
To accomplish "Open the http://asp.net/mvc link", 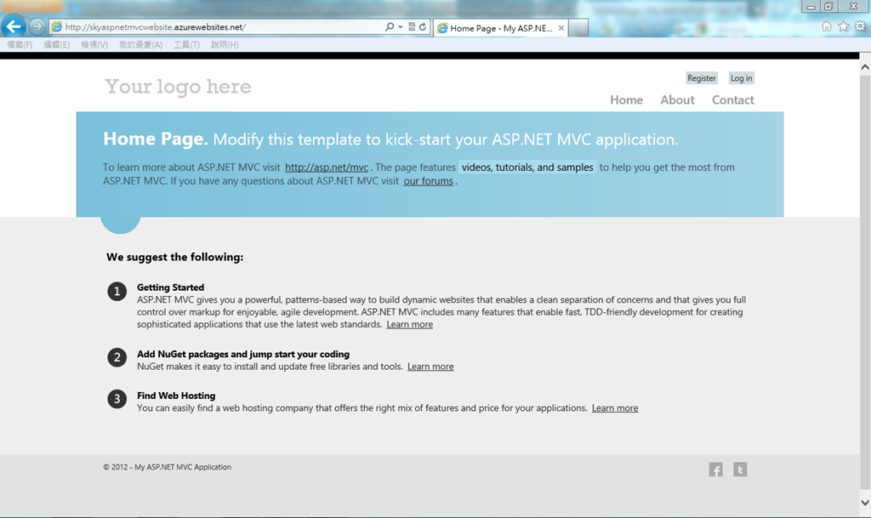I will pyautogui.click(x=327, y=167).
